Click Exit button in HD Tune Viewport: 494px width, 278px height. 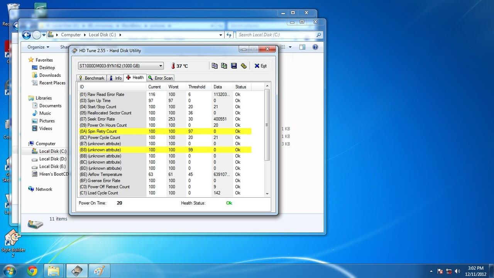coord(261,66)
